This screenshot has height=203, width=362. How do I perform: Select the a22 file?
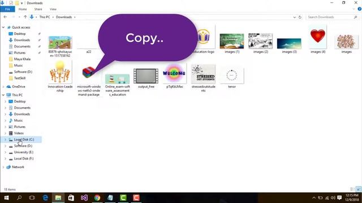click(x=89, y=52)
